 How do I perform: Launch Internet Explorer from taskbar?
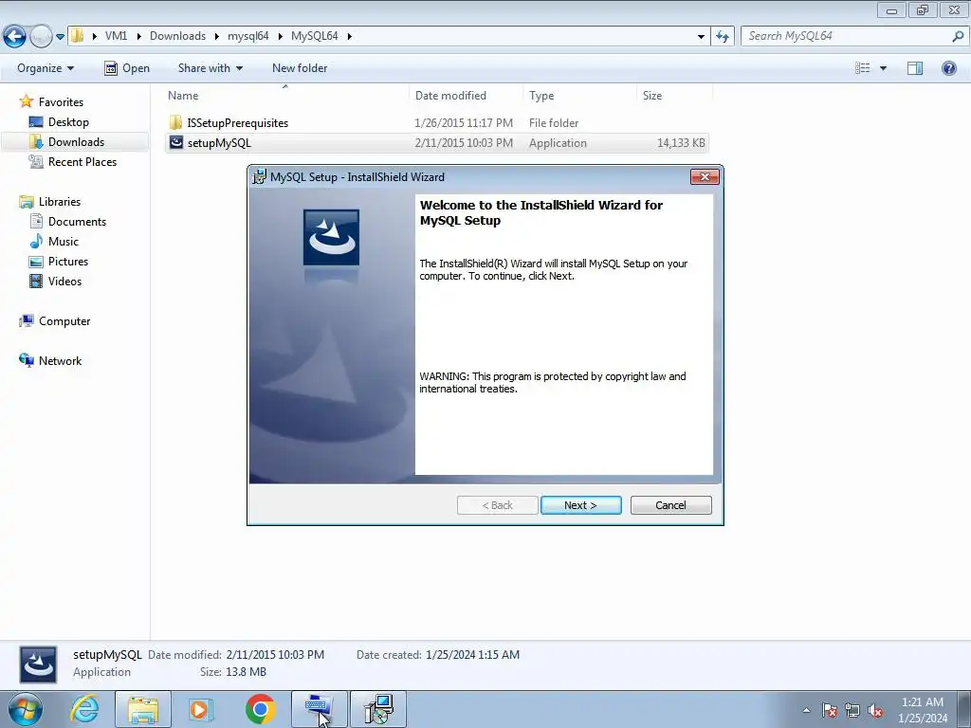[84, 709]
